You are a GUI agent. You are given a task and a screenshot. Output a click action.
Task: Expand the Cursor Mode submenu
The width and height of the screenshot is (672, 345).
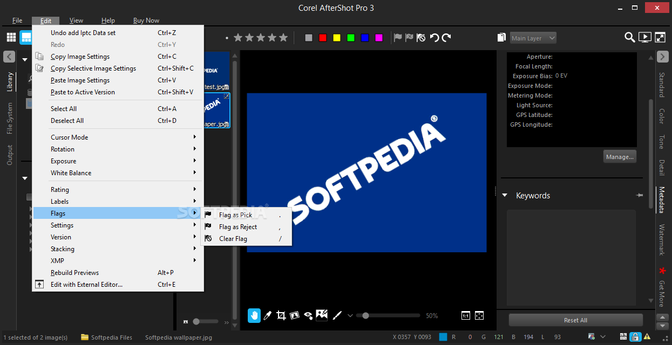(118, 137)
